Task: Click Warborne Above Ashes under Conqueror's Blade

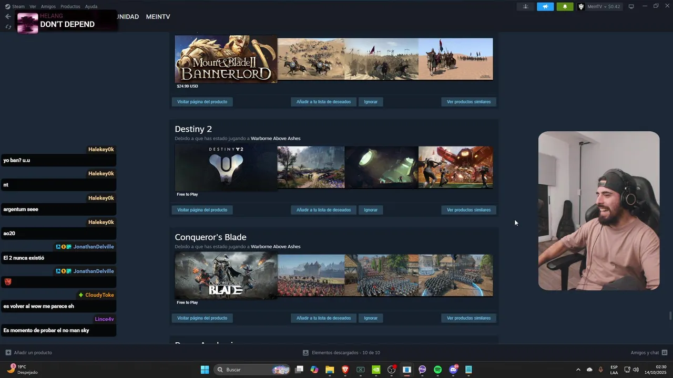Action: [x=276, y=247]
